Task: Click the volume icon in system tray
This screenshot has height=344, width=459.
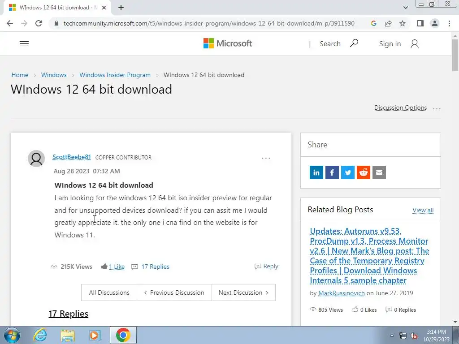Action: (x=413, y=336)
